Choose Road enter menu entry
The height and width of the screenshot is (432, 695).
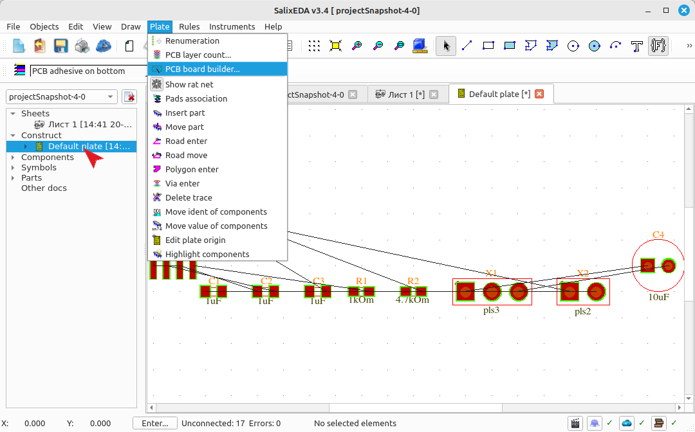(218, 141)
